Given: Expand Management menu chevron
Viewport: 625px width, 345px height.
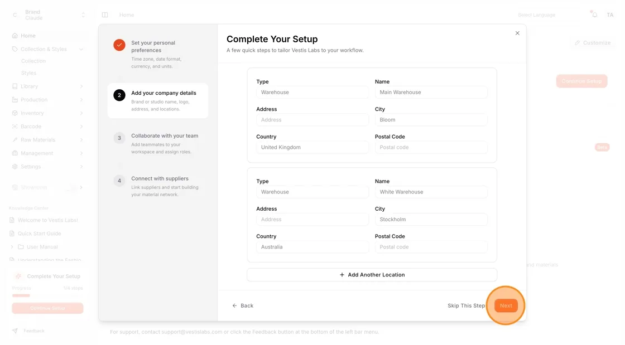Looking at the screenshot, I should coord(81,153).
